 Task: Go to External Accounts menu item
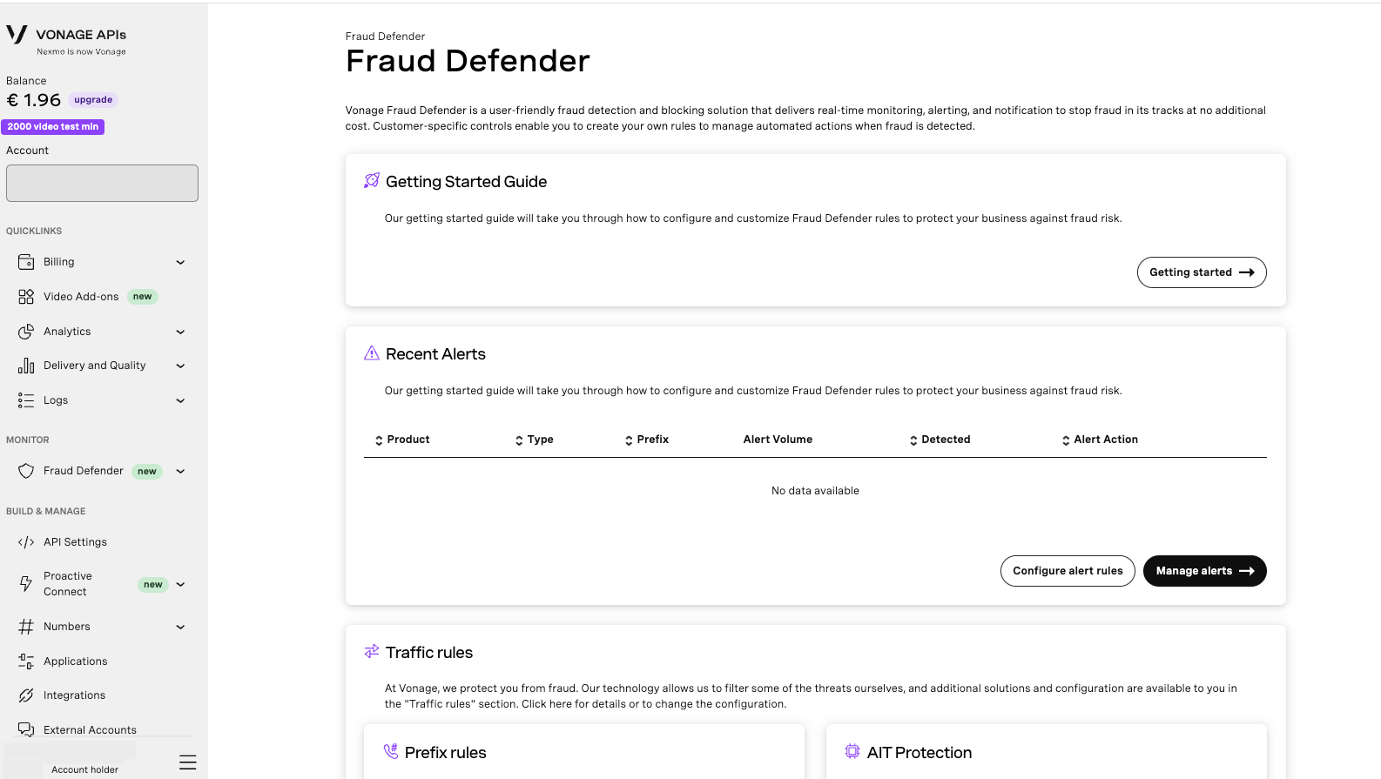coord(90,730)
